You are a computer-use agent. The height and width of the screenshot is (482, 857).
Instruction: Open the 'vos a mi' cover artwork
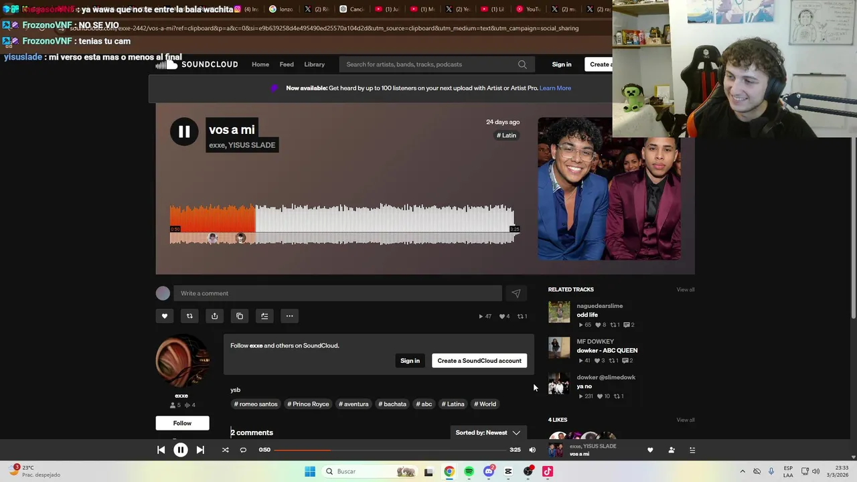pos(609,189)
